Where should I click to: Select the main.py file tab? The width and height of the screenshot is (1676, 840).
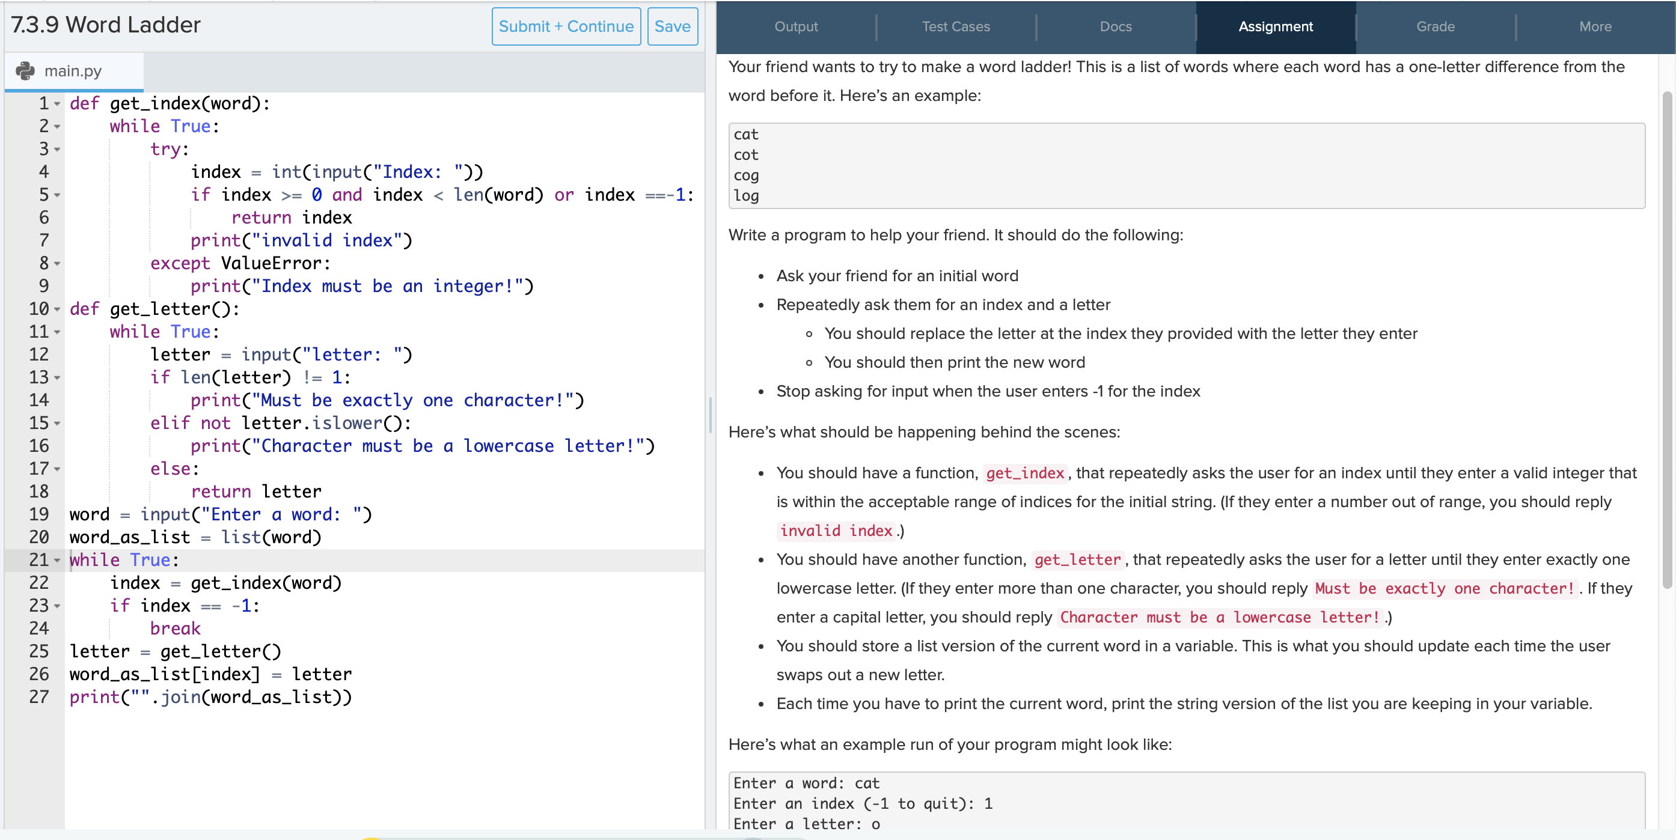pos(73,71)
